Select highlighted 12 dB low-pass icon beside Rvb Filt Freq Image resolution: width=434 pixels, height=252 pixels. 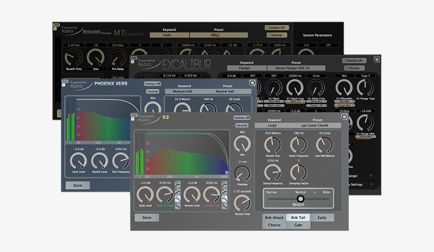pos(224,199)
